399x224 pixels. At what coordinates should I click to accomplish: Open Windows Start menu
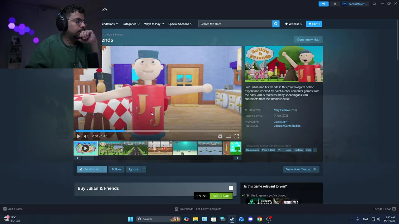[x=131, y=219]
